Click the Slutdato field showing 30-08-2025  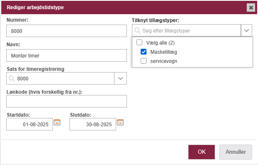93,124
